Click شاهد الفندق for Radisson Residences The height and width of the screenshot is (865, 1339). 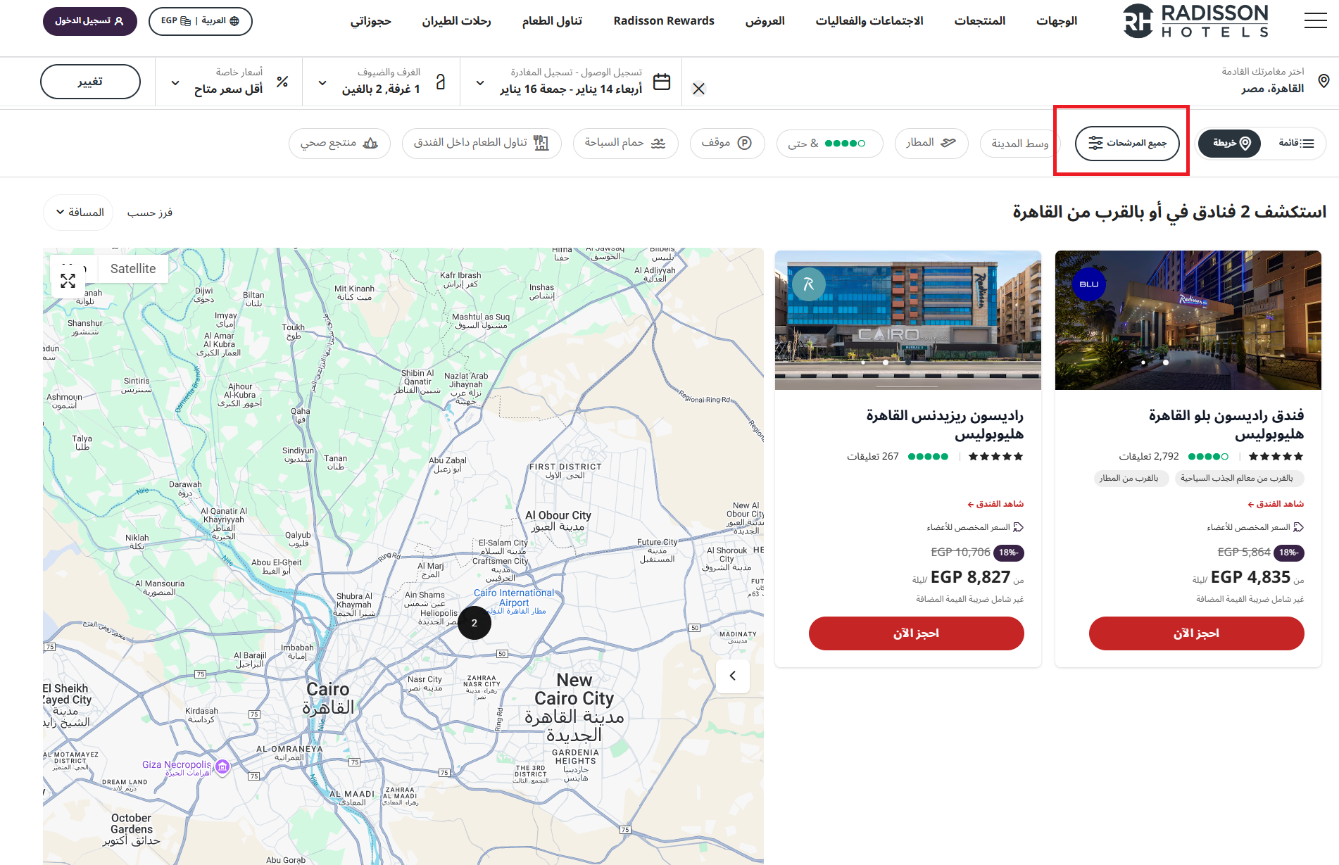(995, 504)
